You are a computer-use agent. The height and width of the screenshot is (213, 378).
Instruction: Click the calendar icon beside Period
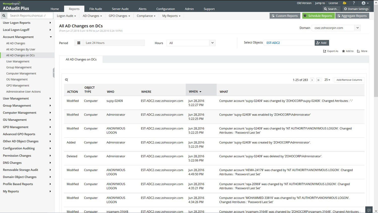click(x=79, y=43)
